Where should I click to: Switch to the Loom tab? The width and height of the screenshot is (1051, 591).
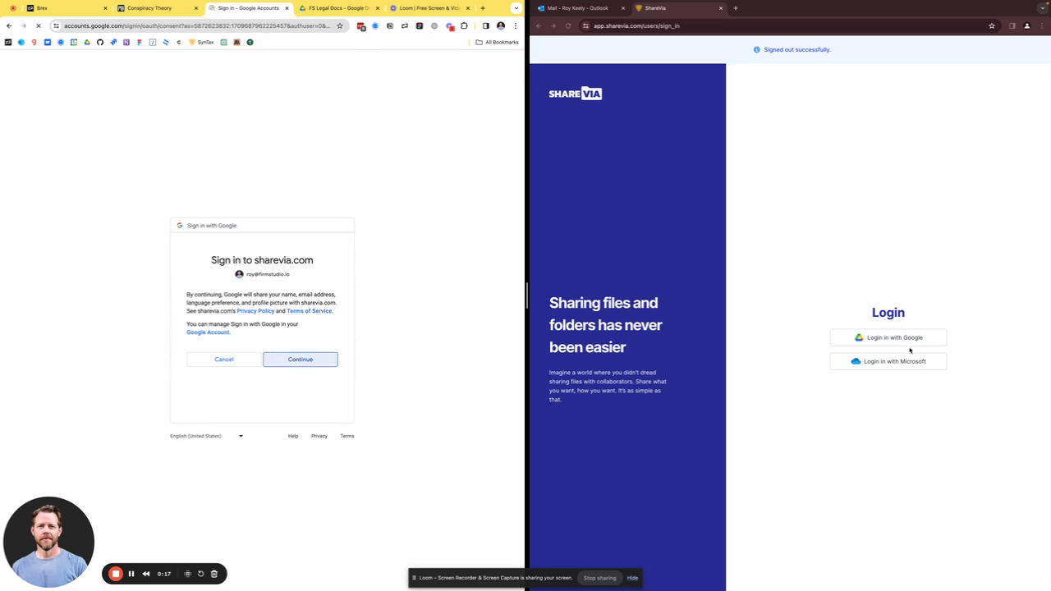click(429, 8)
